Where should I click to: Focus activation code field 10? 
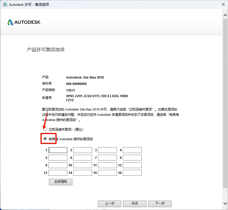[x=83, y=165]
